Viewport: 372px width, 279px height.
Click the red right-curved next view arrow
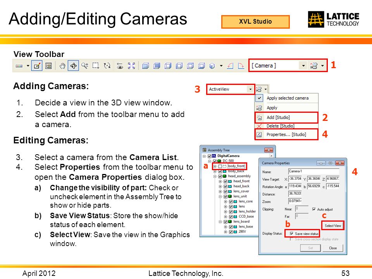[x=241, y=66]
